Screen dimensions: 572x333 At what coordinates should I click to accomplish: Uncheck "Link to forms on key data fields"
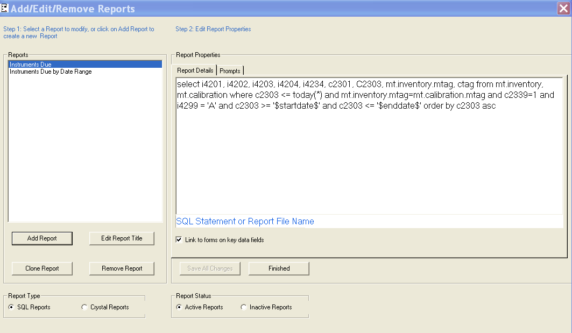(179, 240)
